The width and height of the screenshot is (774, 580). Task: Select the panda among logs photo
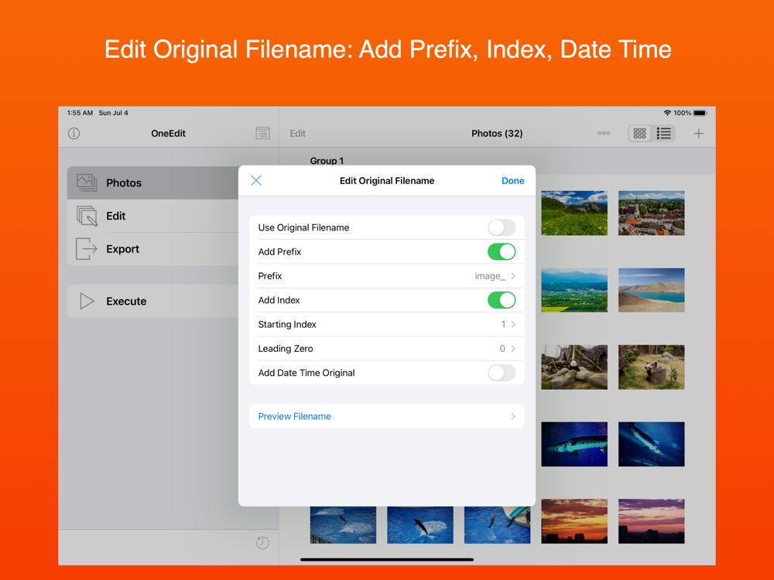[x=574, y=367]
